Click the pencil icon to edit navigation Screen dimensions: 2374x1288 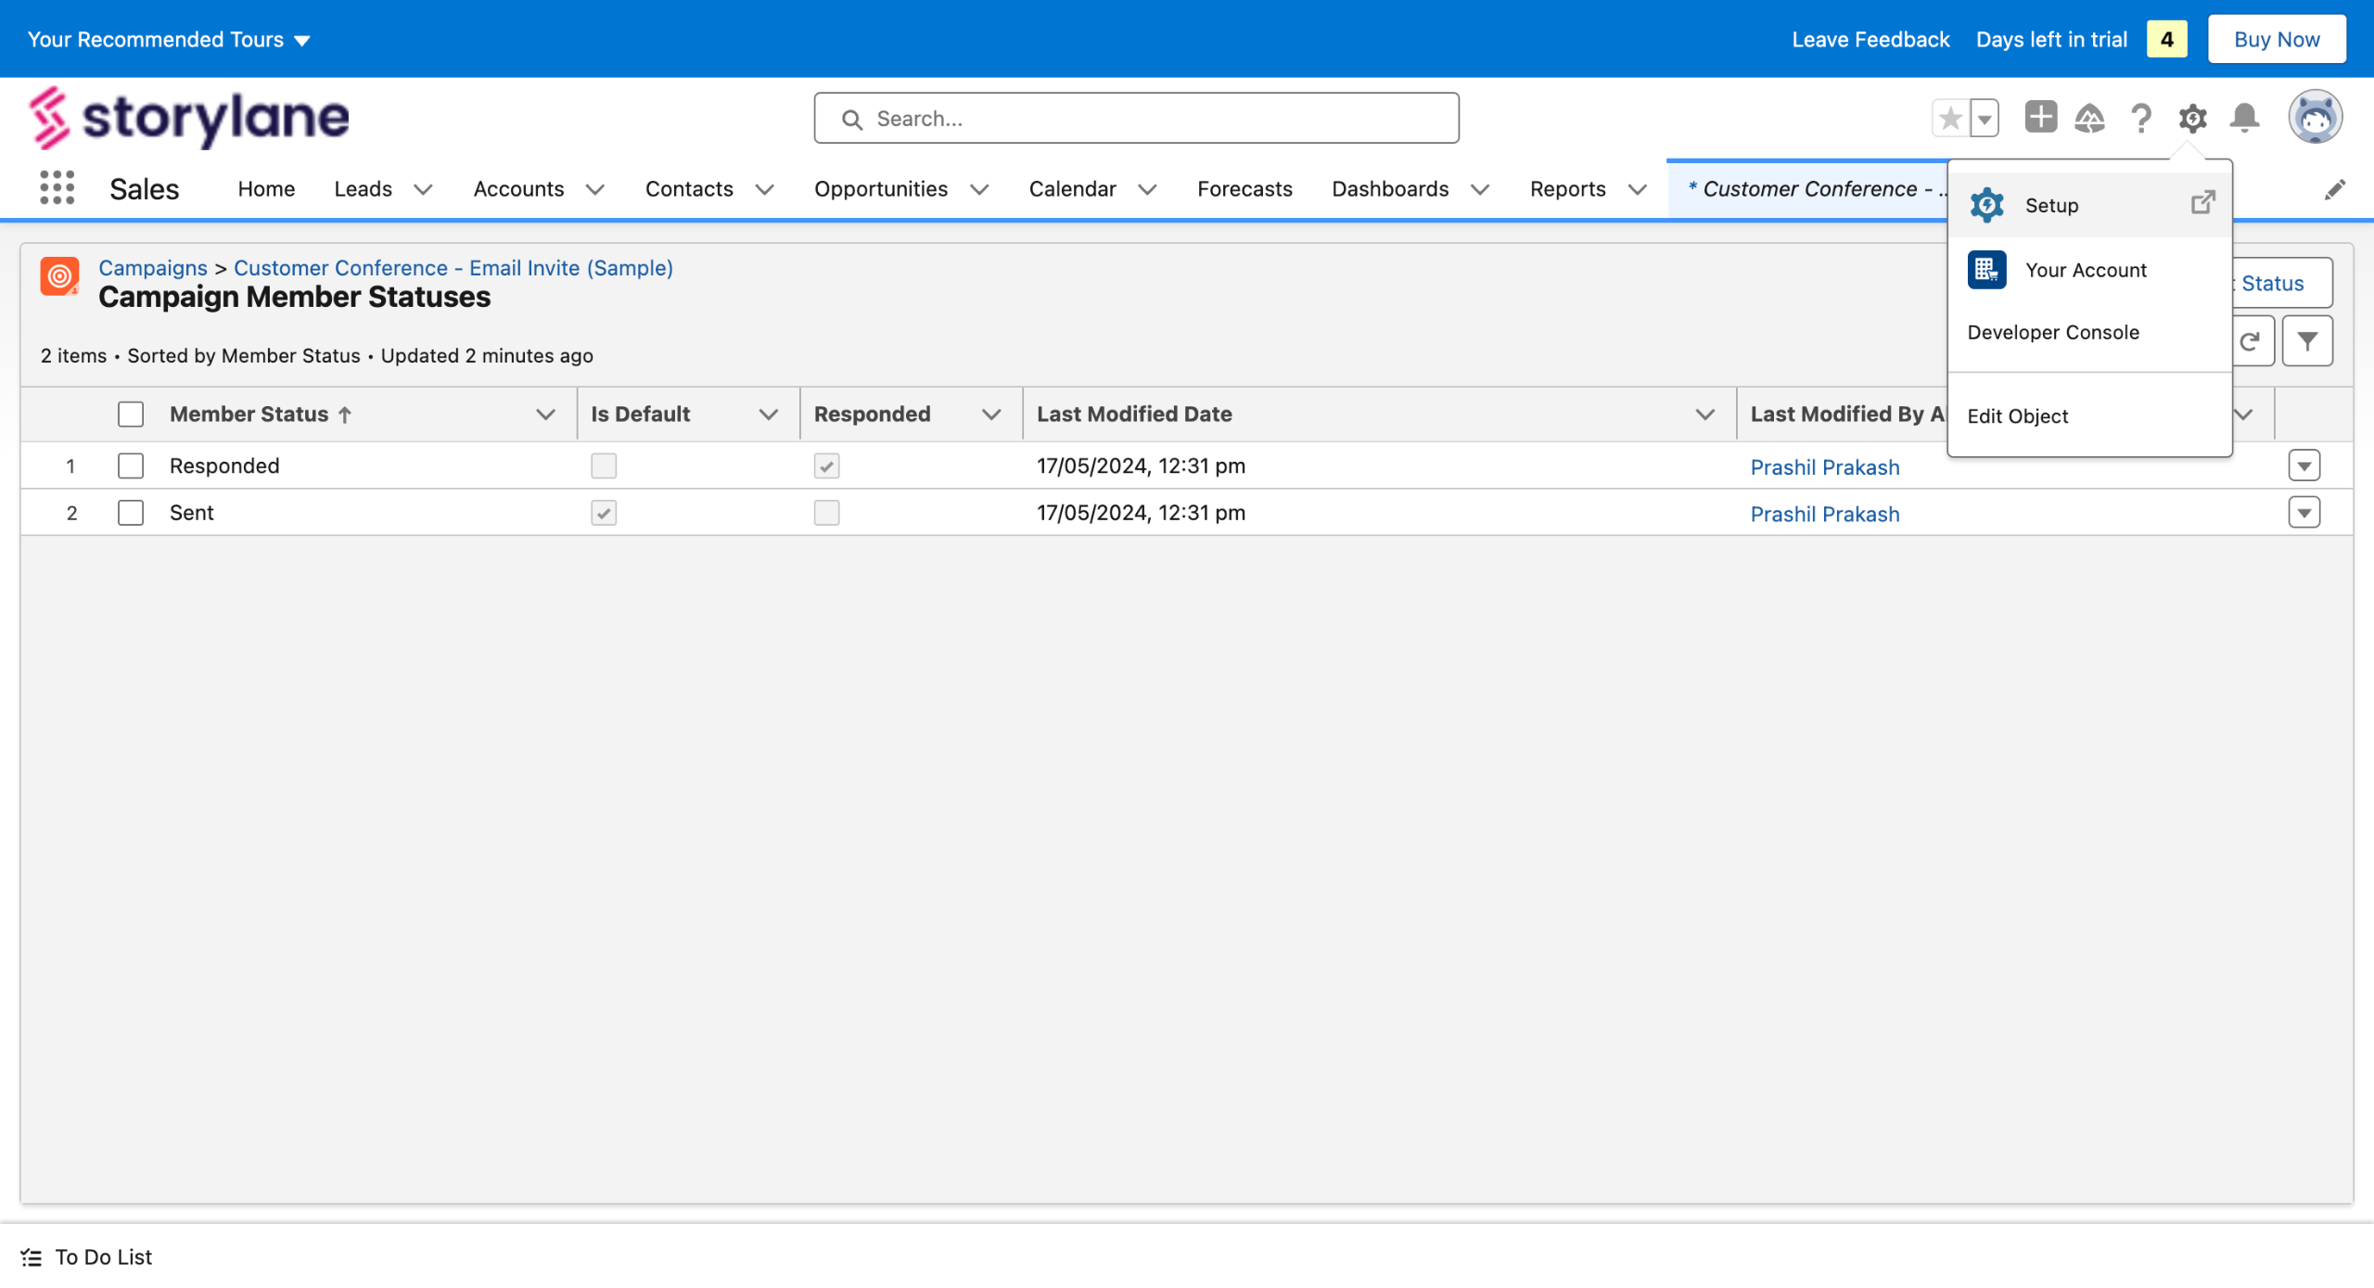[x=2335, y=189]
